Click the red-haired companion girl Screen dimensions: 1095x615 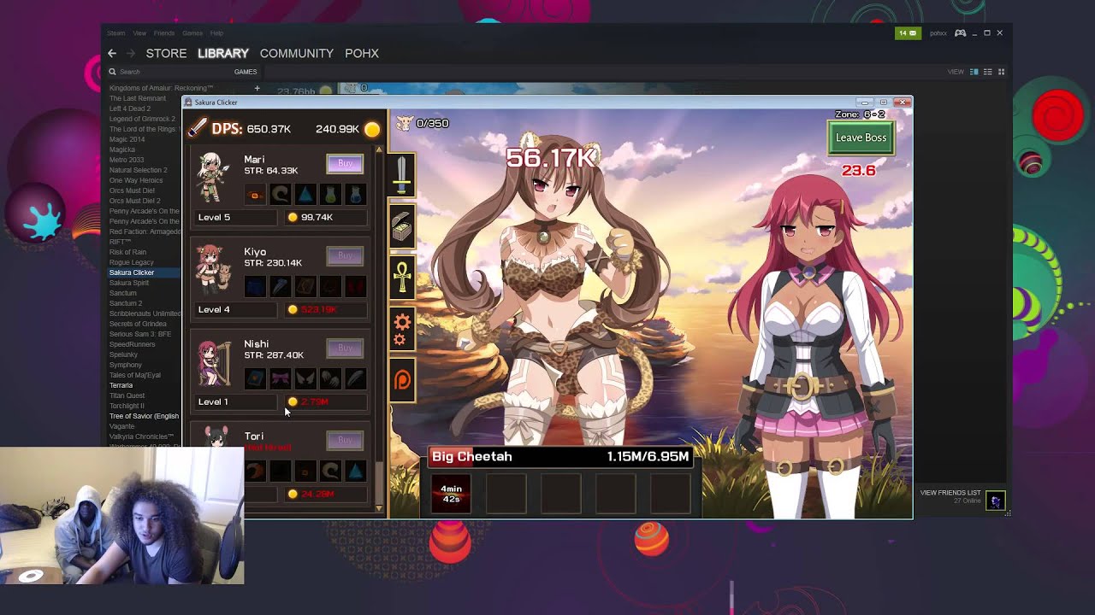[813, 342]
